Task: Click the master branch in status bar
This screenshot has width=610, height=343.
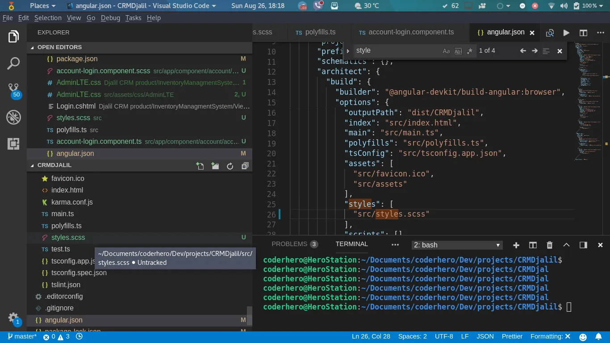Action: click(x=22, y=336)
